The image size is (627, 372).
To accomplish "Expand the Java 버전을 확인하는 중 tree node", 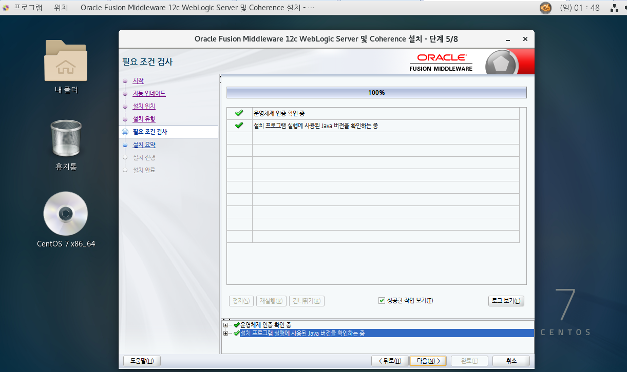I will [x=226, y=333].
